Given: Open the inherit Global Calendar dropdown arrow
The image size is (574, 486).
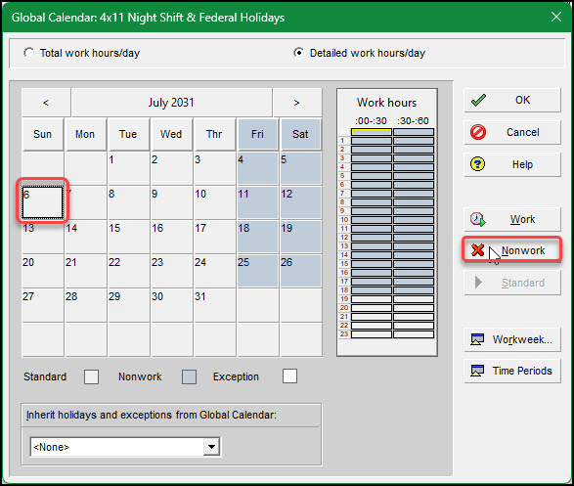Looking at the screenshot, I should pyautogui.click(x=211, y=447).
